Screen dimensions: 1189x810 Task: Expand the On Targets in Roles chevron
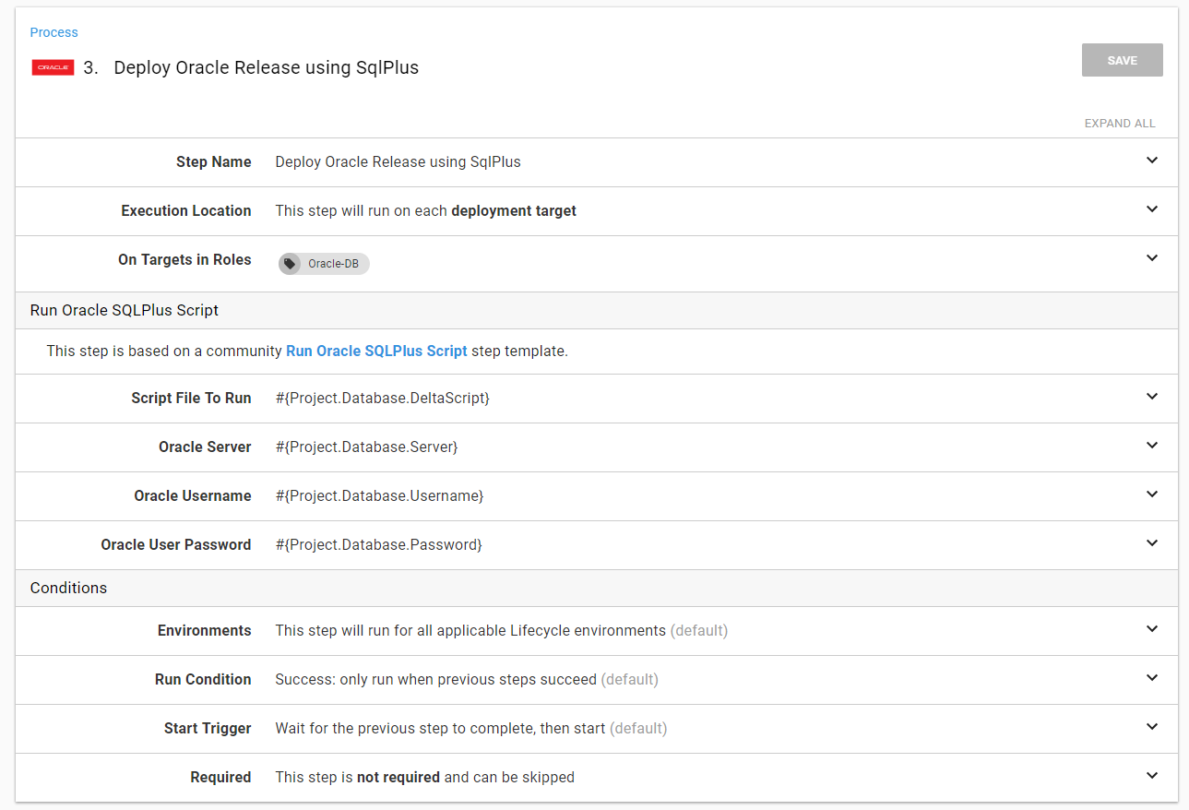(1151, 258)
